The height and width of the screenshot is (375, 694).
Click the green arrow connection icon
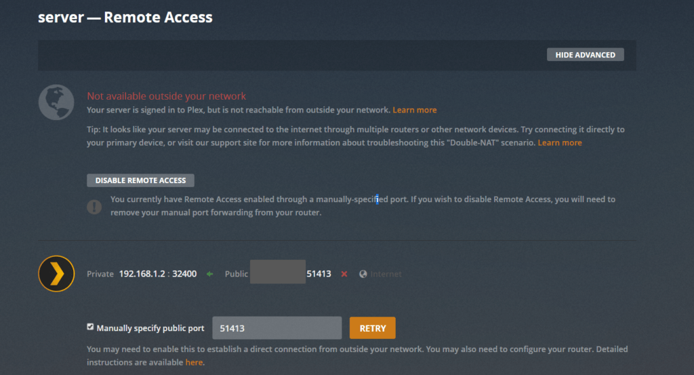pos(210,274)
